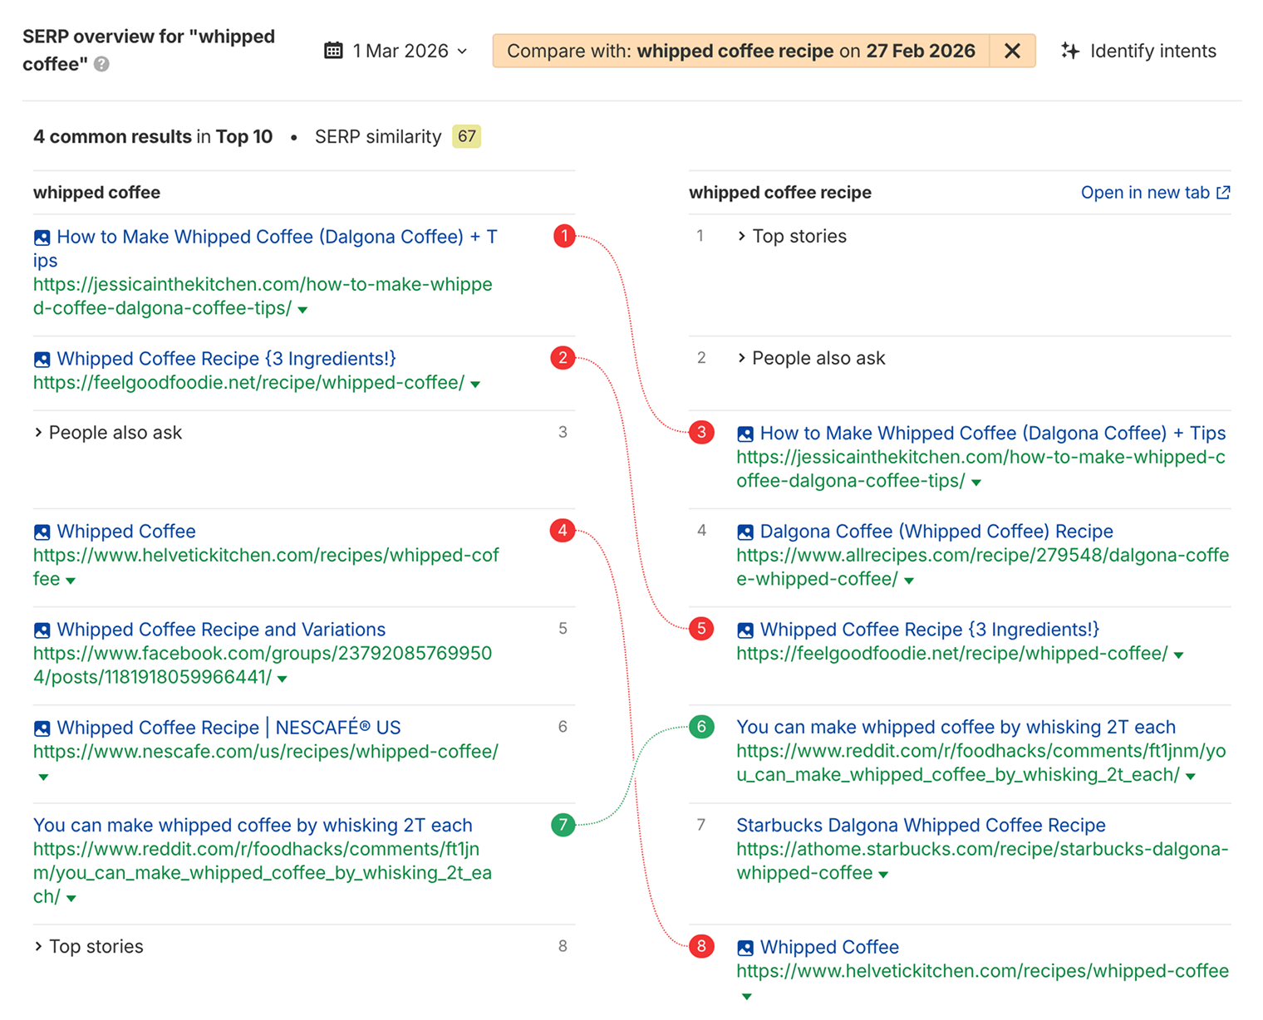Click the Open in new tab link

click(1145, 192)
